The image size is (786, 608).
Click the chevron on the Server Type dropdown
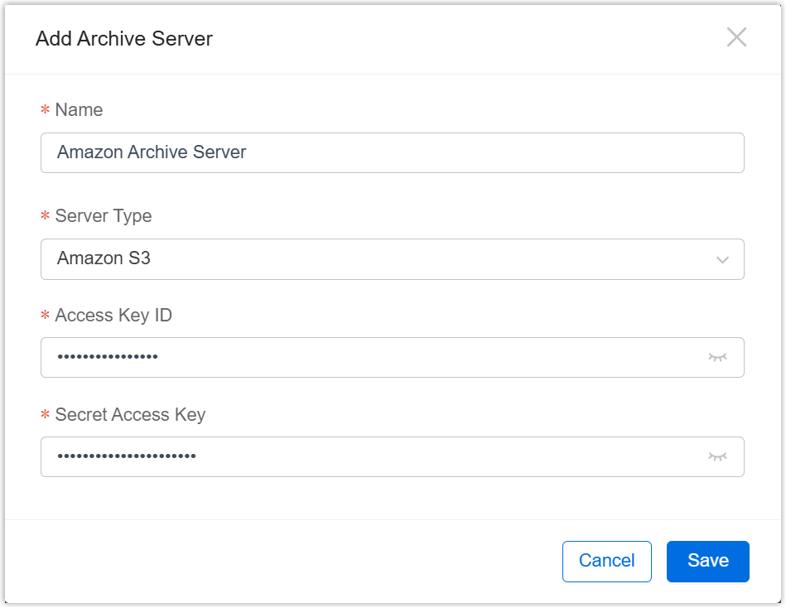pyautogui.click(x=722, y=258)
